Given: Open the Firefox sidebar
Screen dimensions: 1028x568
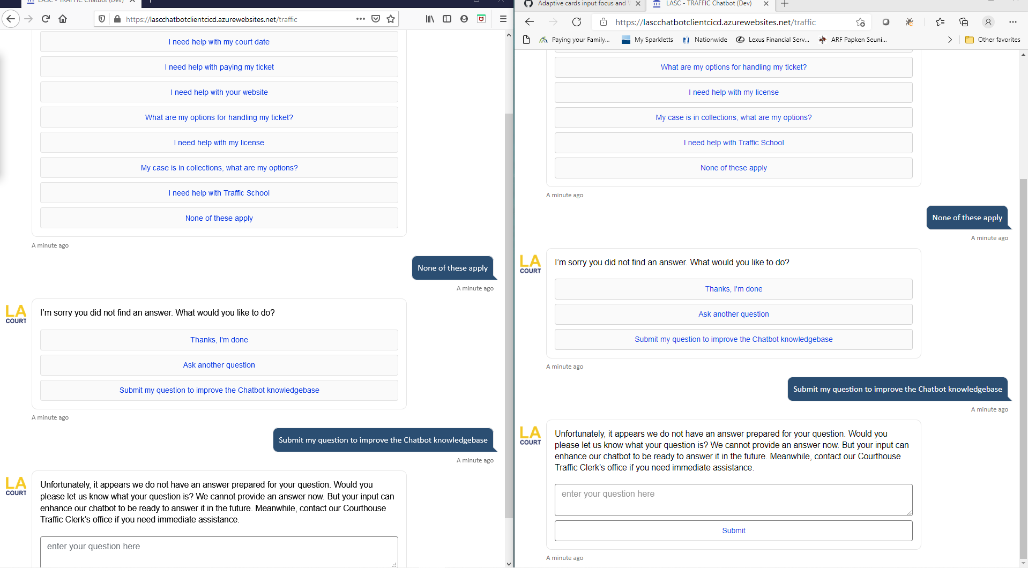Looking at the screenshot, I should tap(447, 19).
